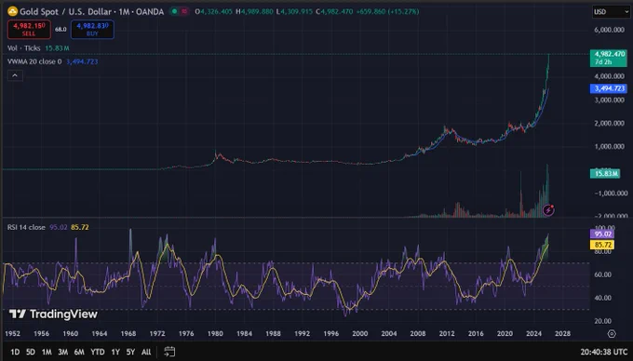Click the 15.83M volume axis label
The height and width of the screenshot is (361, 633).
[x=605, y=173]
